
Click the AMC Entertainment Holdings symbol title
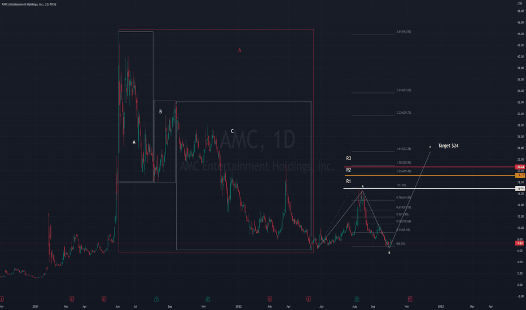click(29, 5)
